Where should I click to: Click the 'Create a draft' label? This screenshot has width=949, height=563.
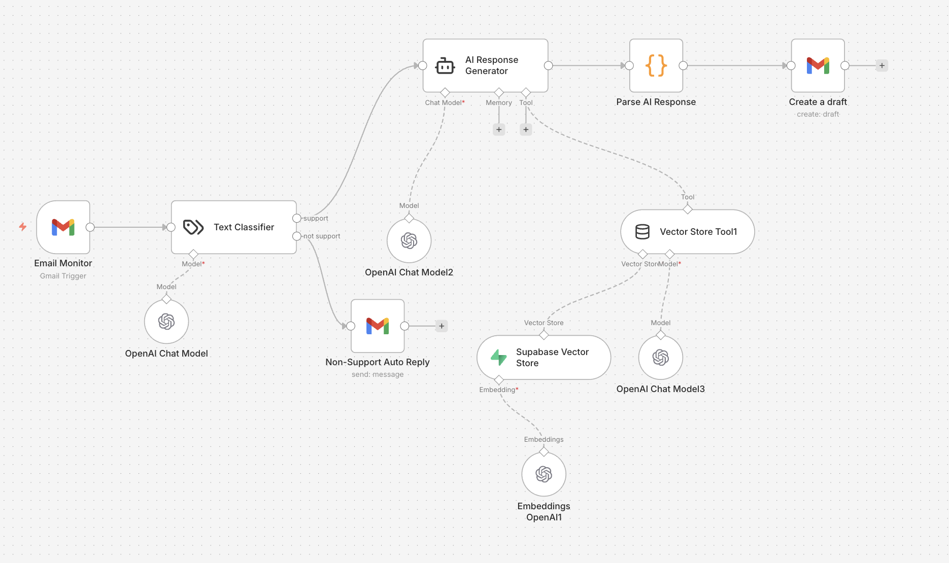point(818,102)
